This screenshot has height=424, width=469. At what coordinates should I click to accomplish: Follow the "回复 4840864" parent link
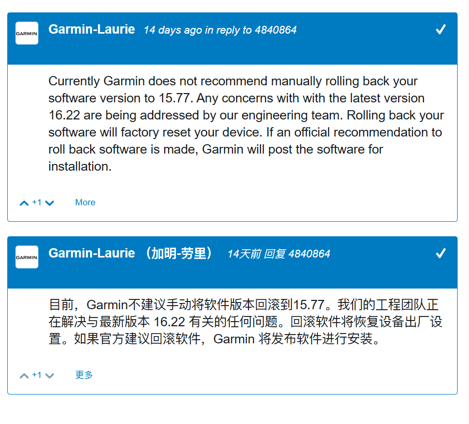(x=297, y=254)
